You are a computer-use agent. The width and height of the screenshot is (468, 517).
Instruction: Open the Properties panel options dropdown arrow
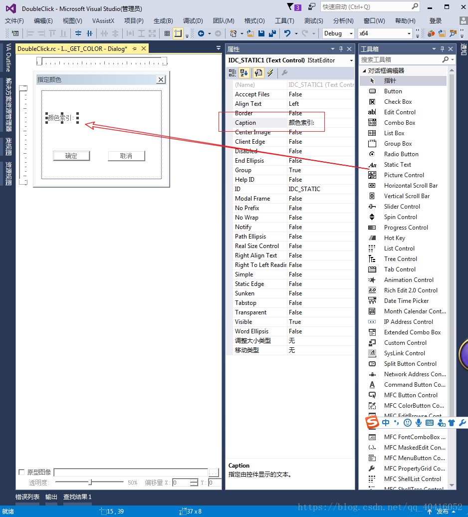[333, 49]
